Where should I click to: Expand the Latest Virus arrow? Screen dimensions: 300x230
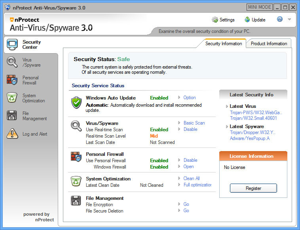pos(227,106)
